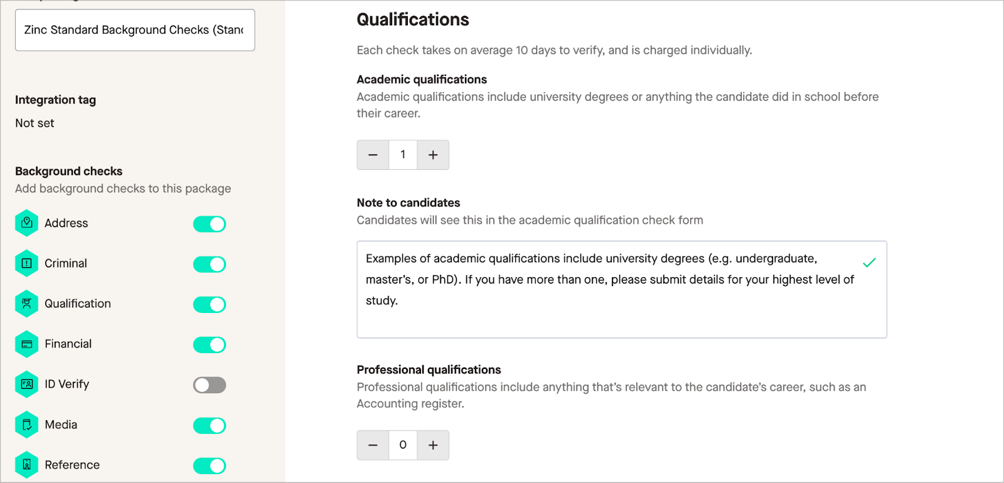Viewport: 1004px width, 483px height.
Task: Increase academic qualifications count with plus
Action: (x=432, y=154)
